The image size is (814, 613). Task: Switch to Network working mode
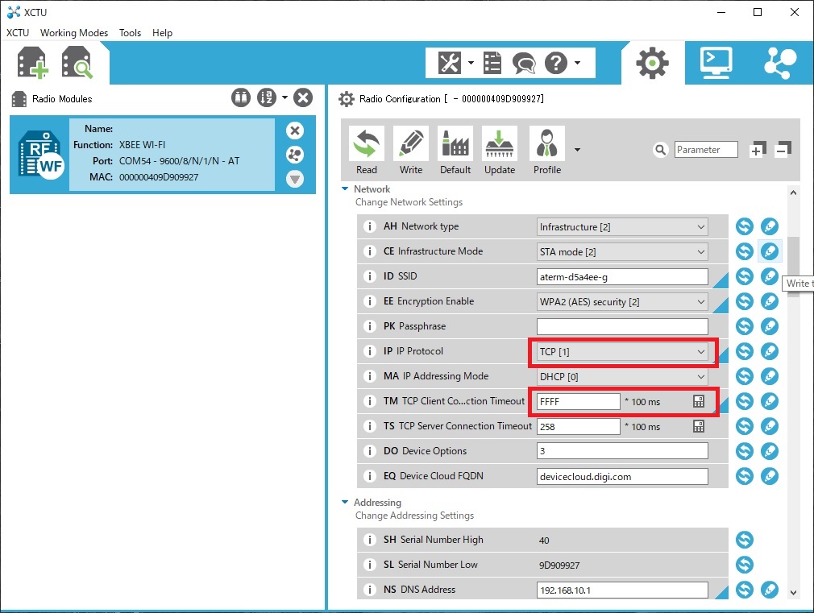[x=779, y=62]
